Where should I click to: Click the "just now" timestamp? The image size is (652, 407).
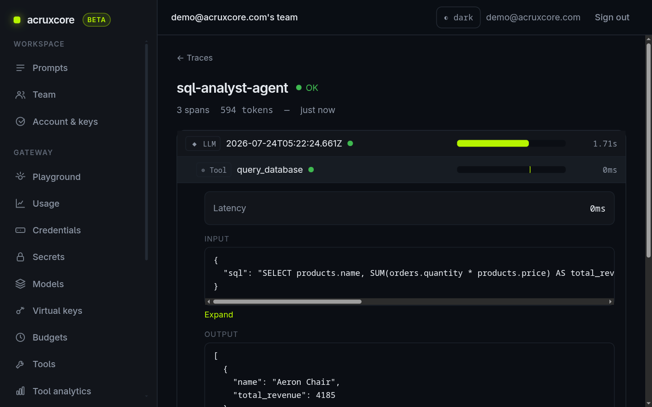tap(317, 110)
